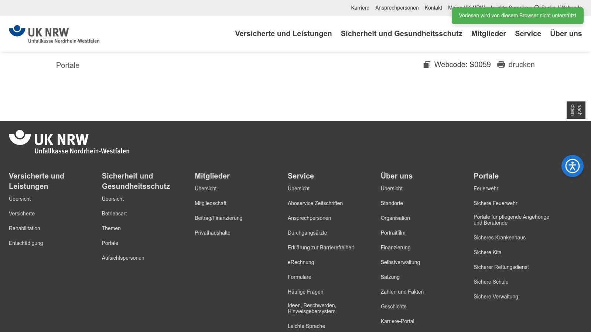Image resolution: width=591 pixels, height=332 pixels.
Task: Click footer heading 'Versicherte und Leistungen'
Action: click(37, 181)
